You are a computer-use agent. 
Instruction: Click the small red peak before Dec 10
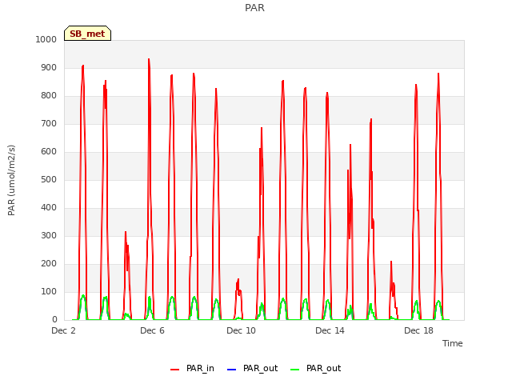(238, 279)
